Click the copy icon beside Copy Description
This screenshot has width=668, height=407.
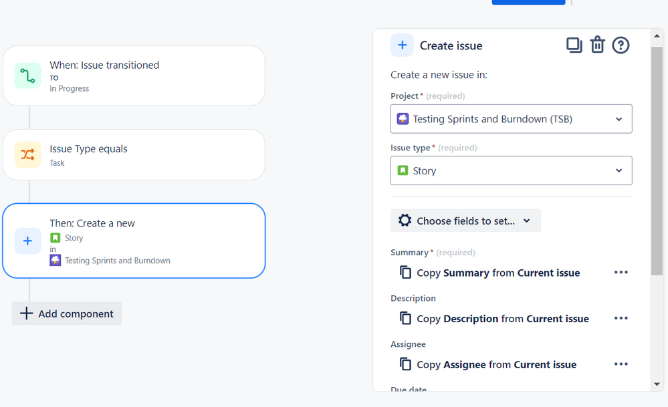click(406, 318)
